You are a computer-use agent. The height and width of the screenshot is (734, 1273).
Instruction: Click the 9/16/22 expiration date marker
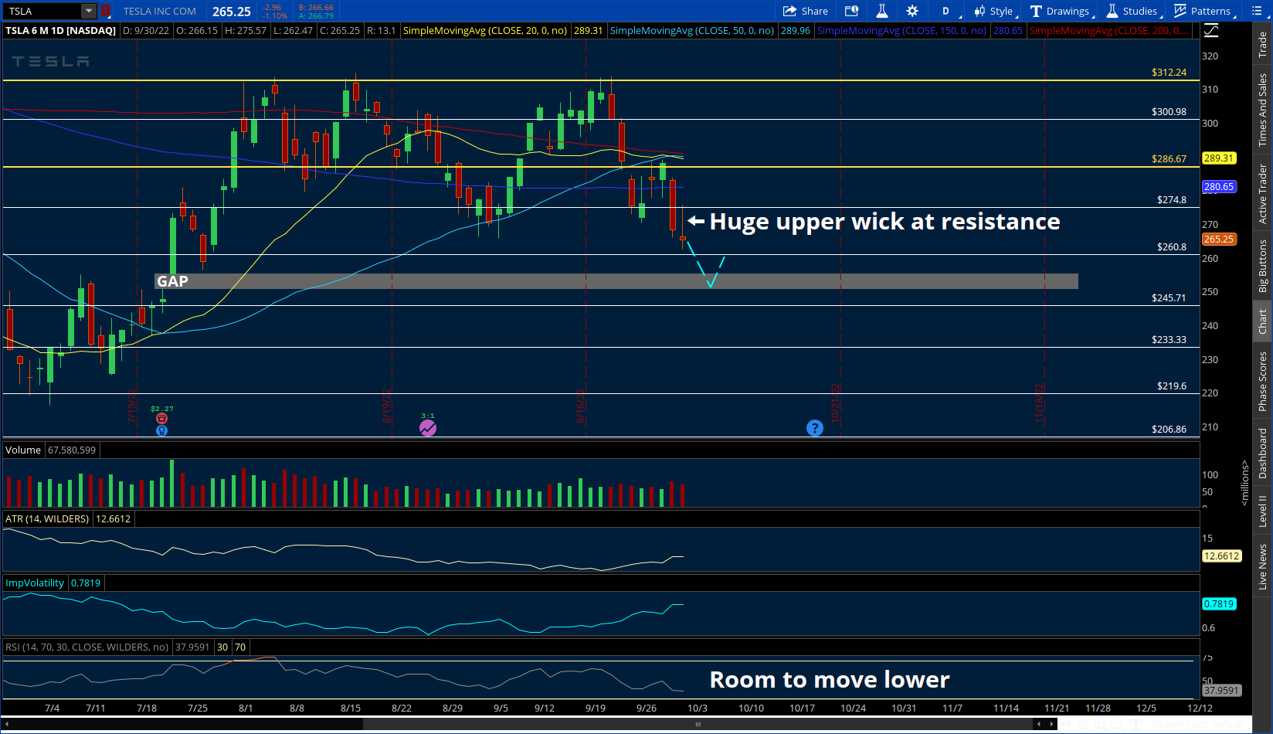[580, 406]
